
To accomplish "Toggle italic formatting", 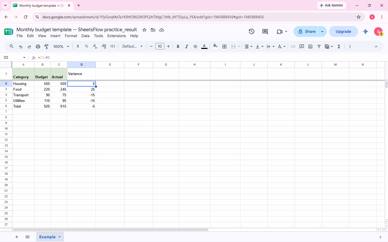I will 187,47.
